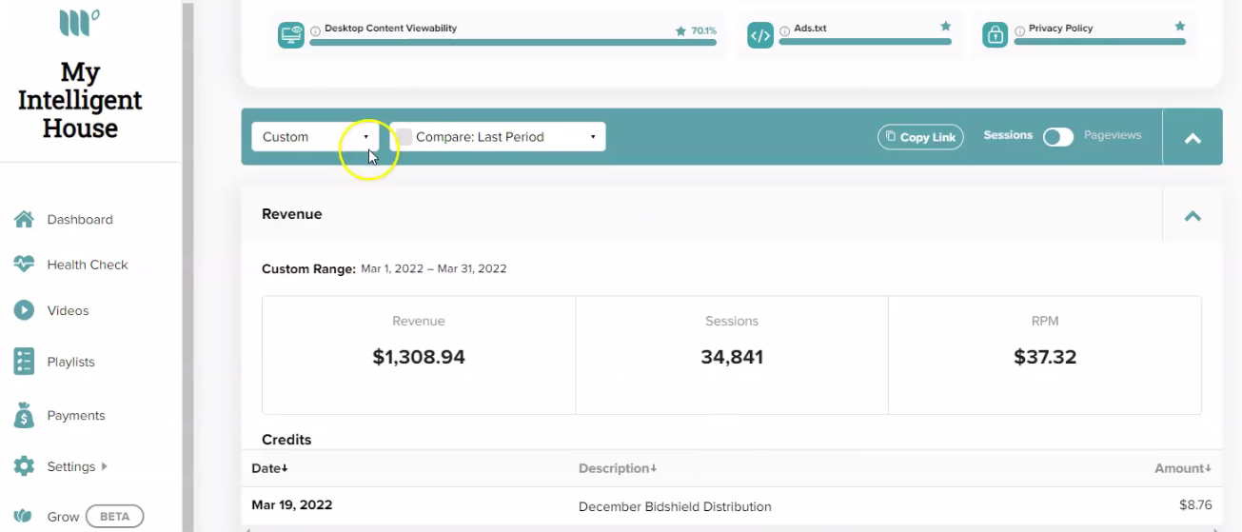Toggle Sessions to Pageviews switch
The width and height of the screenshot is (1242, 532).
click(x=1058, y=137)
